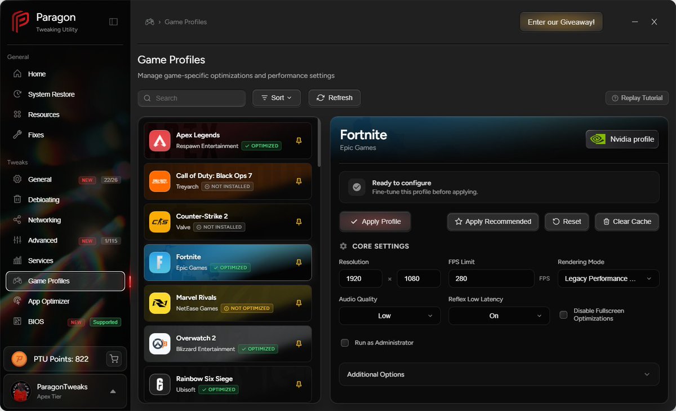Open Resources page

(65, 114)
